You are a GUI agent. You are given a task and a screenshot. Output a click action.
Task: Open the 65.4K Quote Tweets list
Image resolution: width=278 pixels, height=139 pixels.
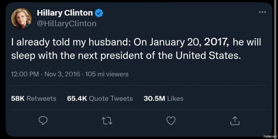(100, 98)
